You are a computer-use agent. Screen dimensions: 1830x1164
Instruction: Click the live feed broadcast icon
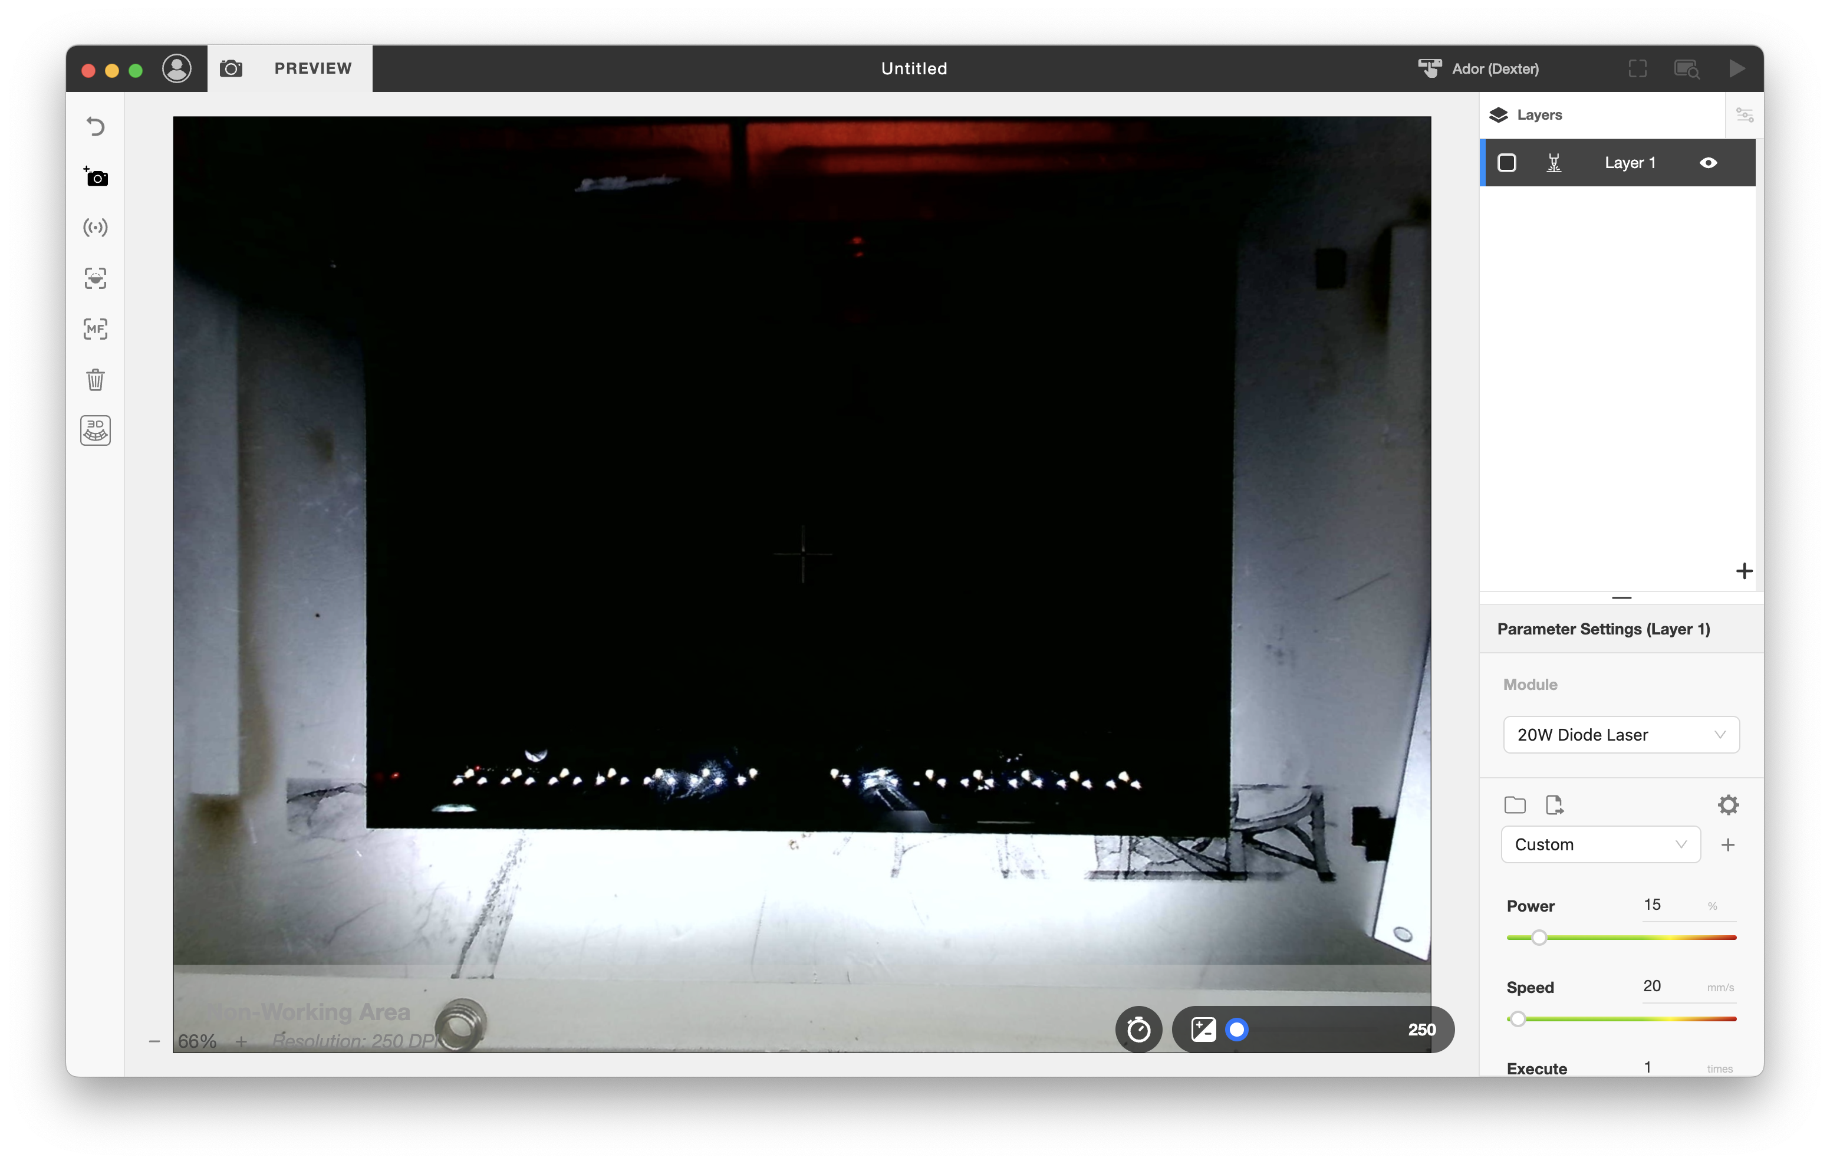pyautogui.click(x=95, y=228)
